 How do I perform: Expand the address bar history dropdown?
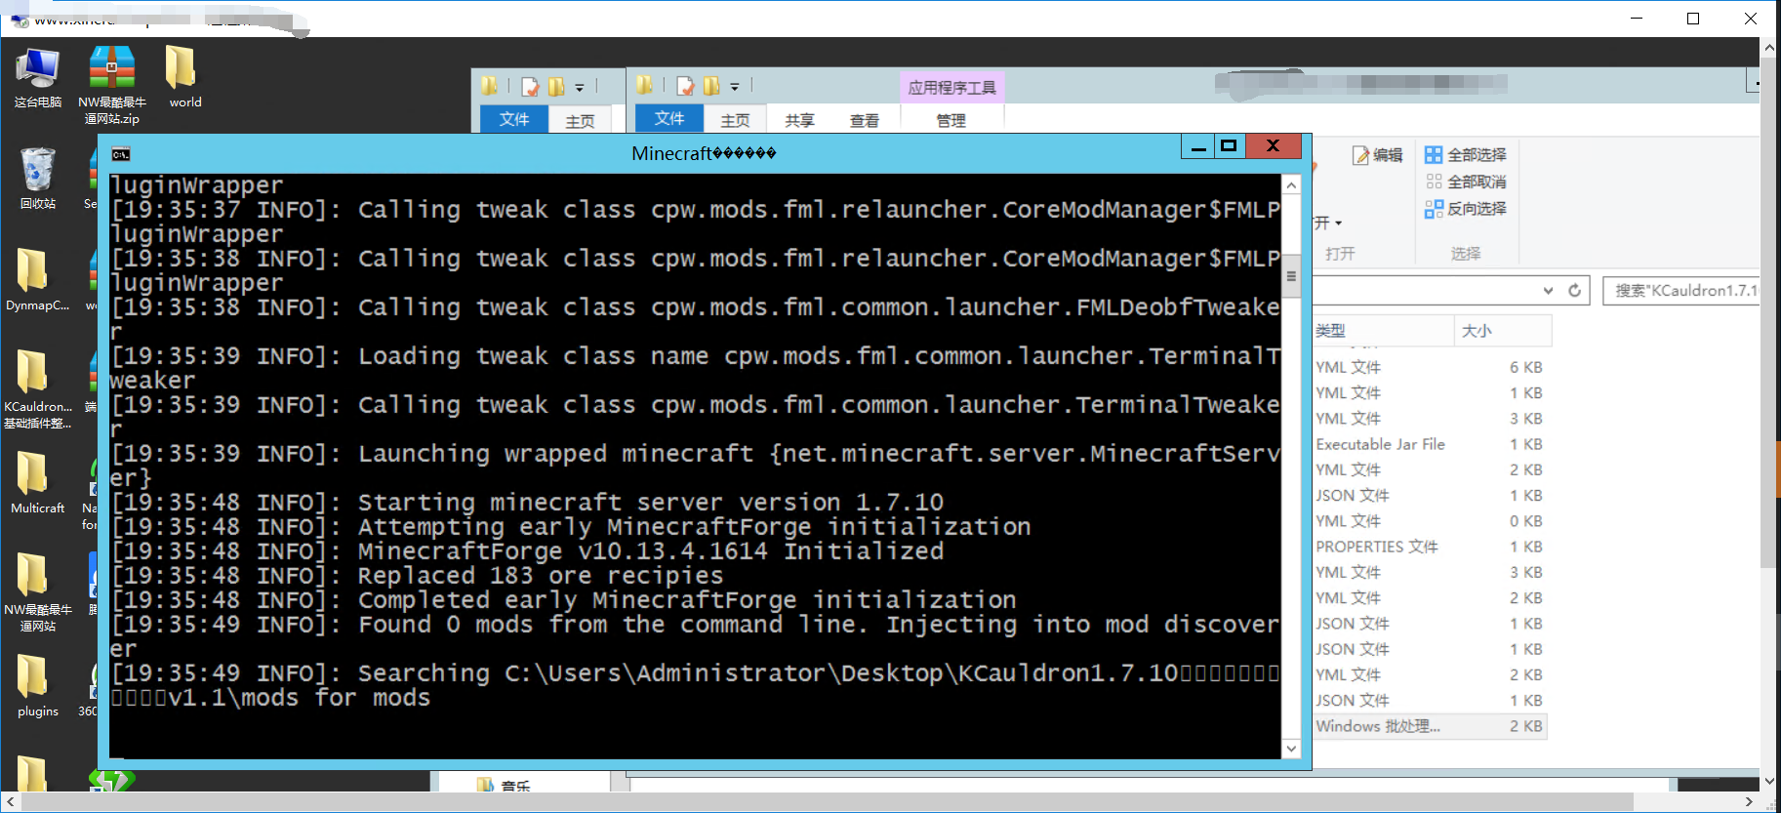pos(1548,290)
